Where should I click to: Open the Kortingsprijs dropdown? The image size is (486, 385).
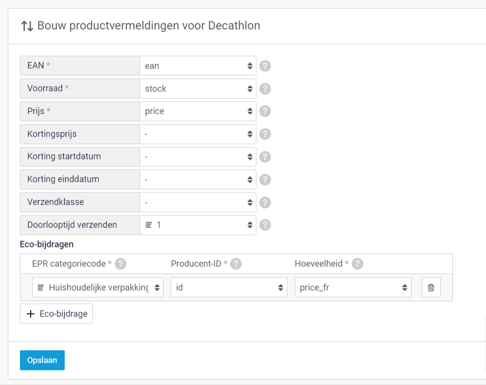[x=198, y=134]
